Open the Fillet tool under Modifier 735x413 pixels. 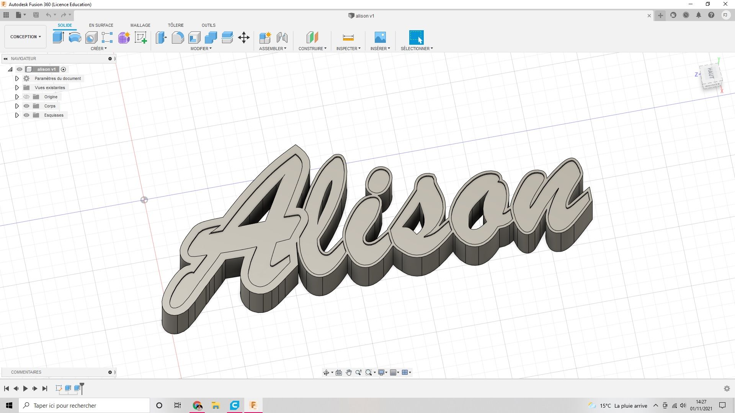coord(178,37)
